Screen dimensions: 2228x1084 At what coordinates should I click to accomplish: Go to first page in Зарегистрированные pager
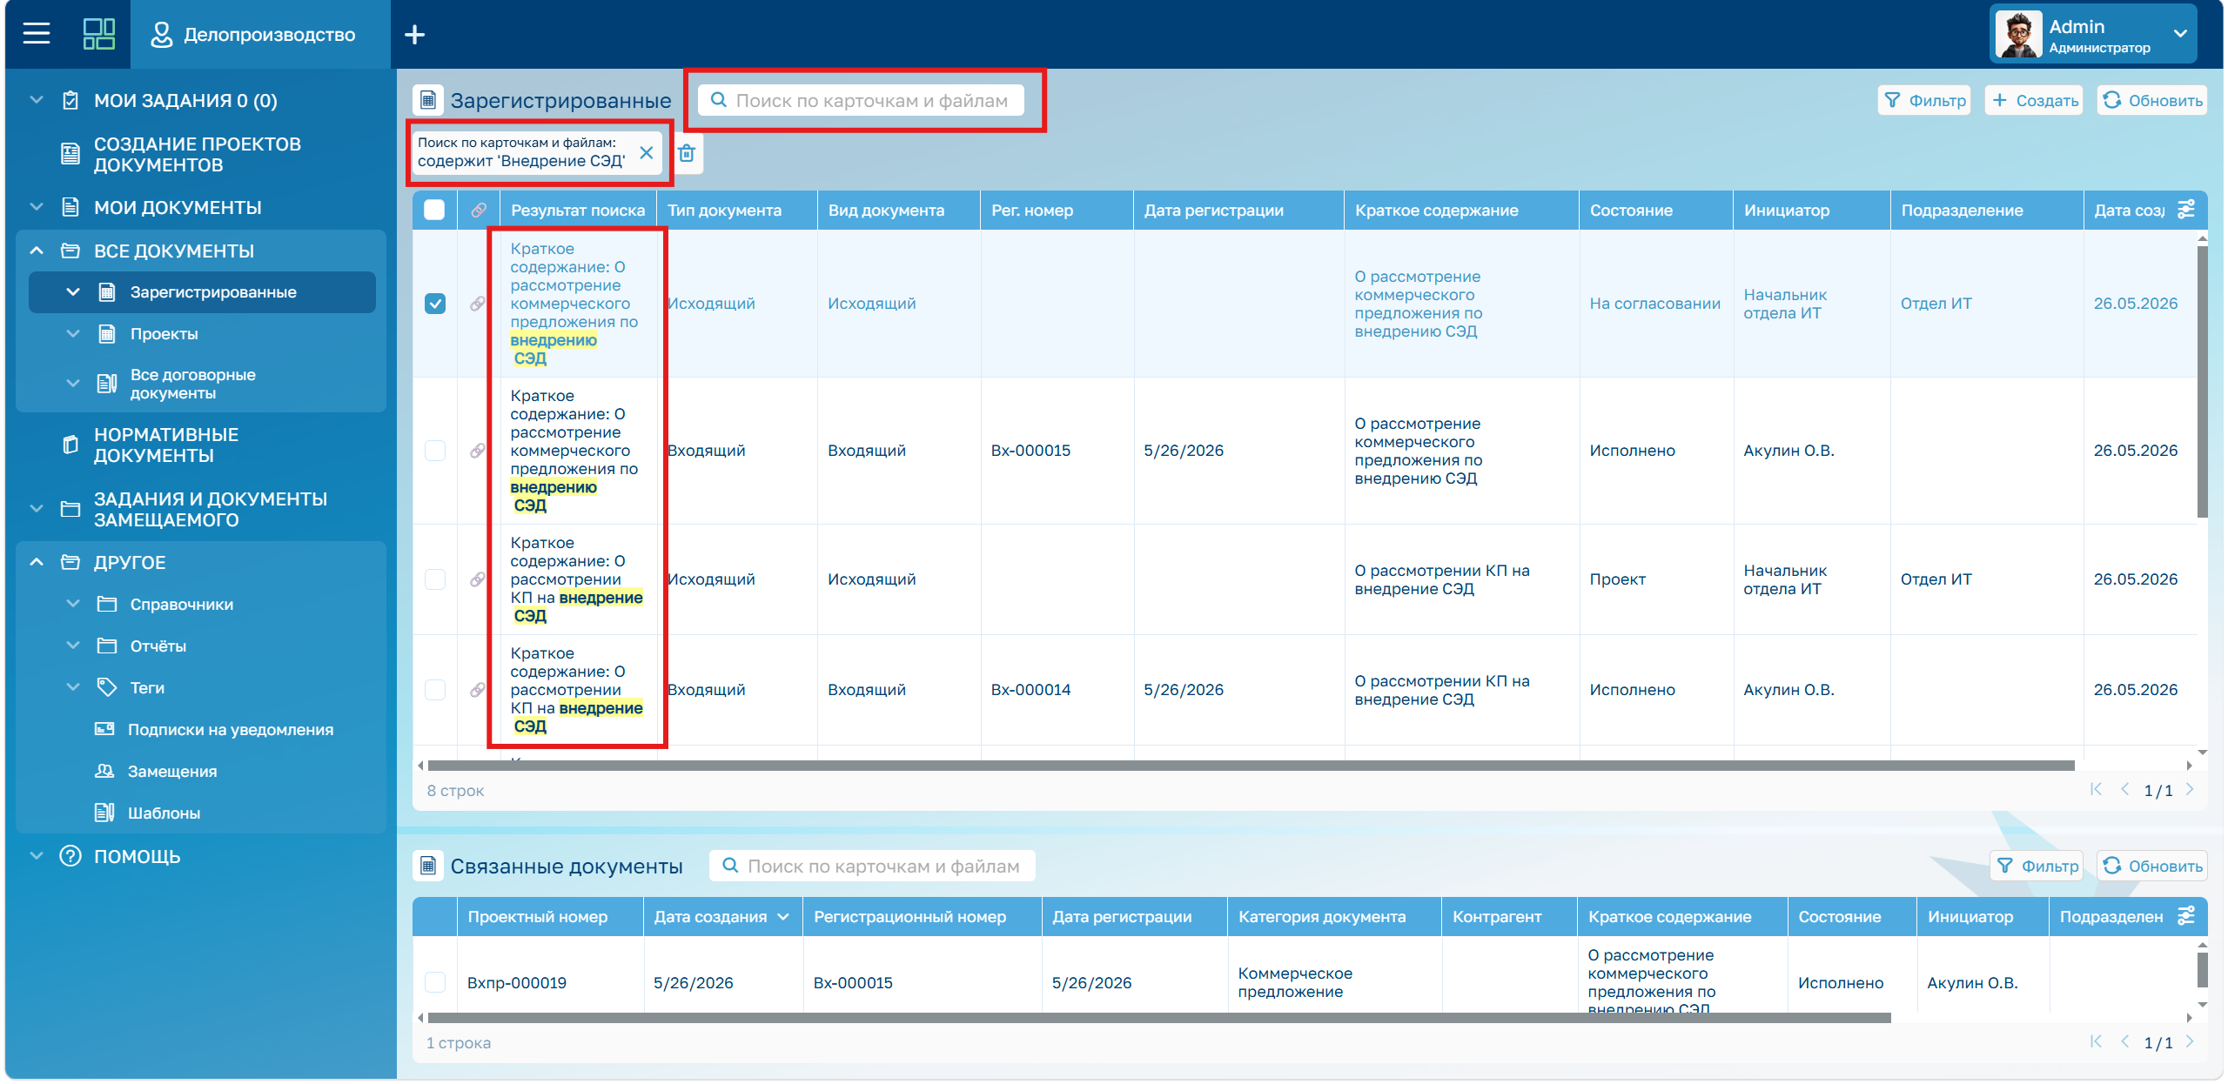[2096, 790]
